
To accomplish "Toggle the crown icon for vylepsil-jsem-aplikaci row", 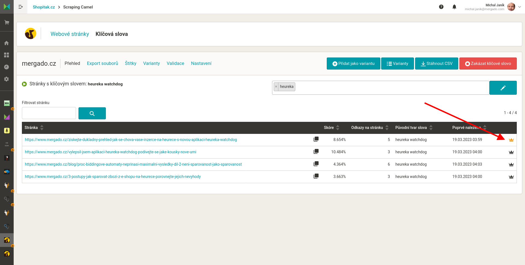I will 511,152.
